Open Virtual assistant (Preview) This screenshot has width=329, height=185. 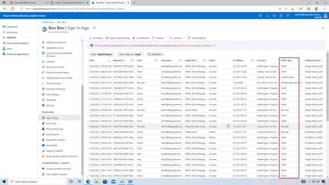coord(59,169)
